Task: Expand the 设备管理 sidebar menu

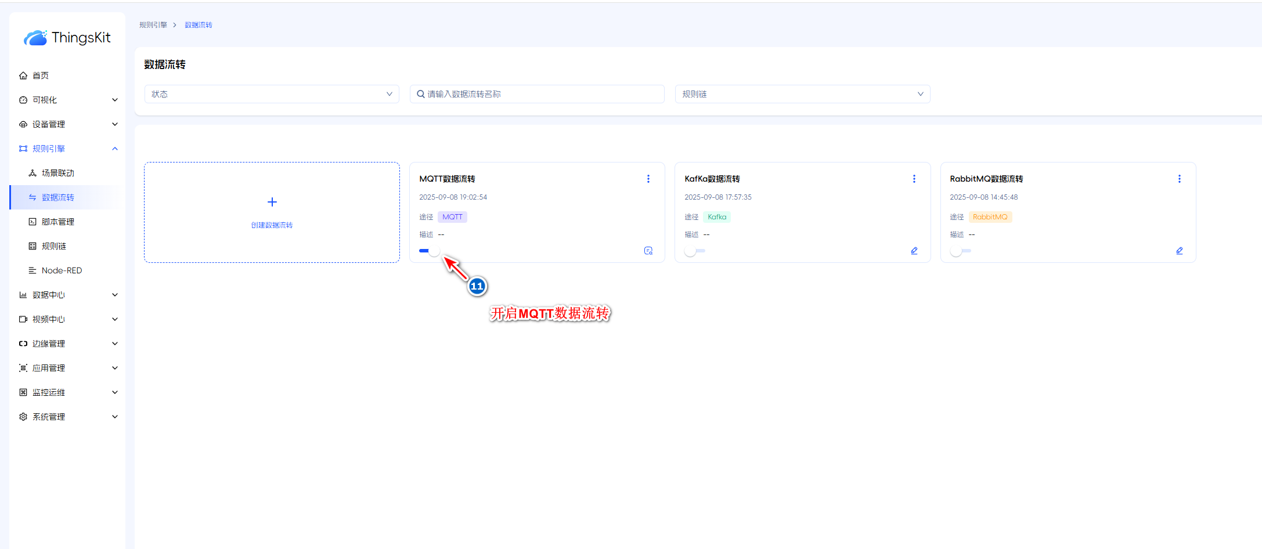Action: tap(67, 124)
